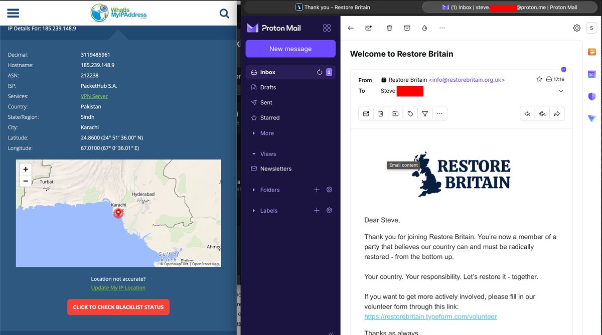Zoom out on the Karachi map
Screen dimensions: 602x335
[26, 181]
